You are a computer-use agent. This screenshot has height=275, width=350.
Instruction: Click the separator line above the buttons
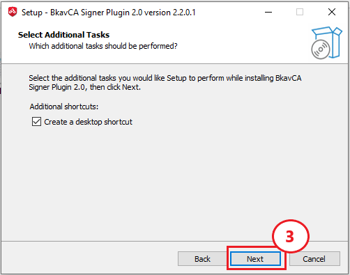click(x=175, y=241)
